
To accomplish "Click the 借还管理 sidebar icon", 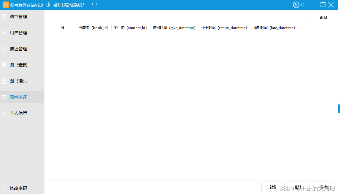I will tap(4, 49).
